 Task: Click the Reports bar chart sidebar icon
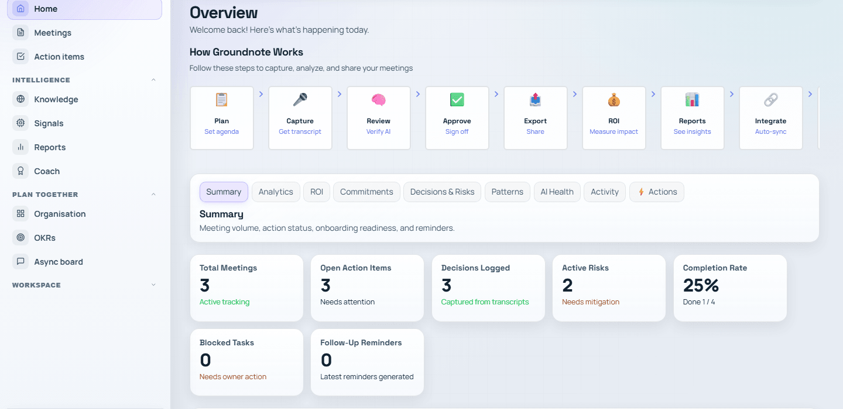[20, 147]
